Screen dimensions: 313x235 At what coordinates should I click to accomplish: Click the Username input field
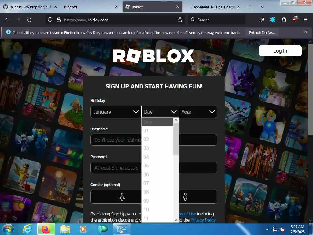(x=154, y=140)
